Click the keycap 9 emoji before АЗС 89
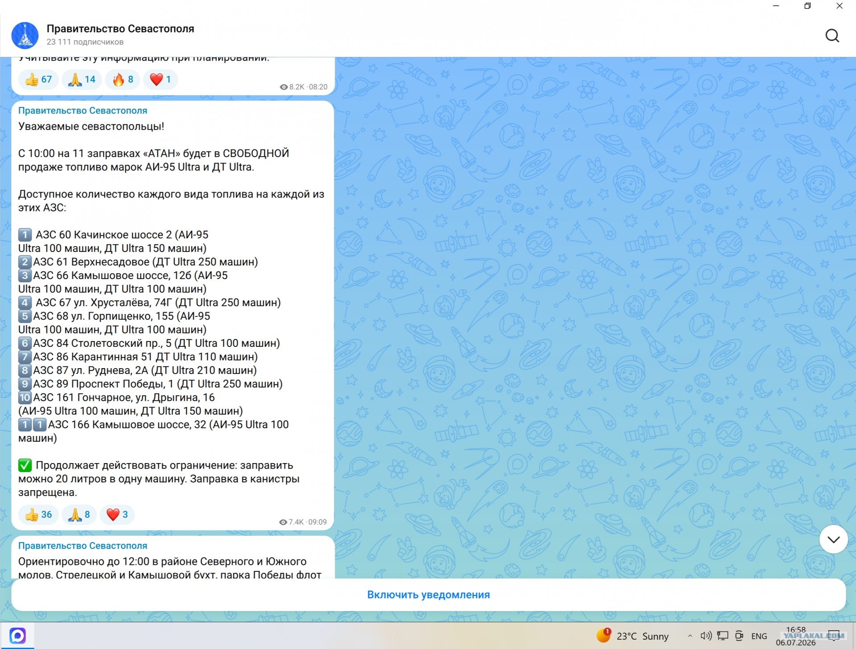This screenshot has width=856, height=649. point(25,384)
